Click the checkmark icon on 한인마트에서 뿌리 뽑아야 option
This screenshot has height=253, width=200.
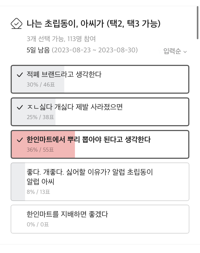tap(20, 140)
